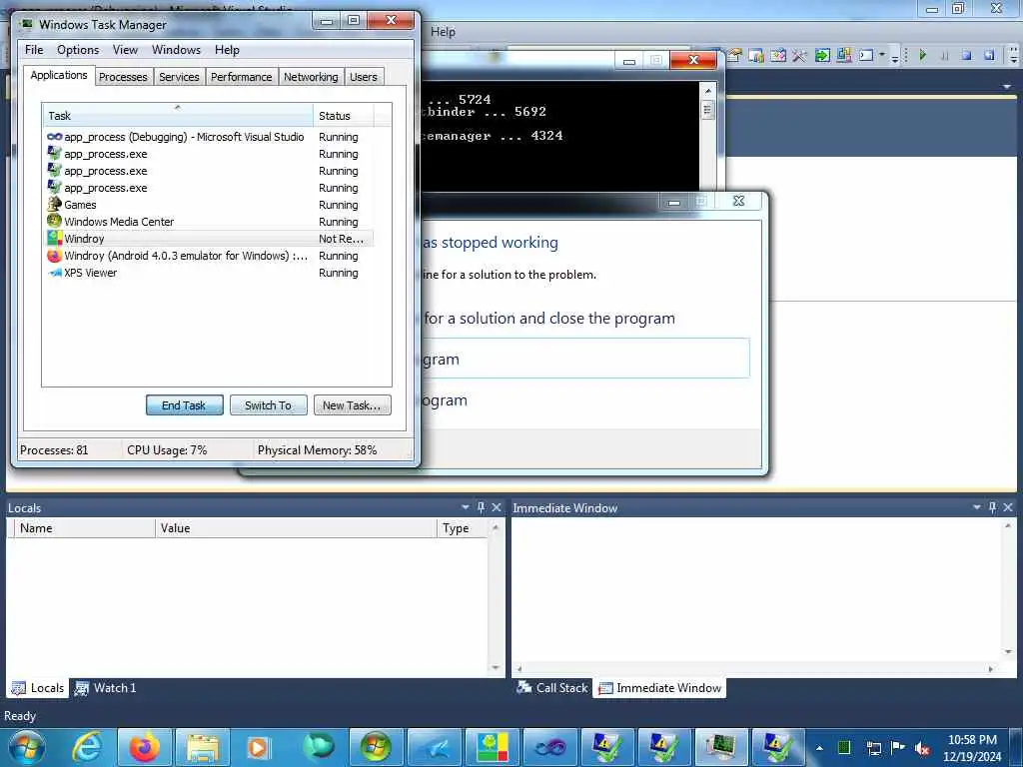Sort tasks by the Task column header
The width and height of the screenshot is (1023, 767).
pos(178,116)
